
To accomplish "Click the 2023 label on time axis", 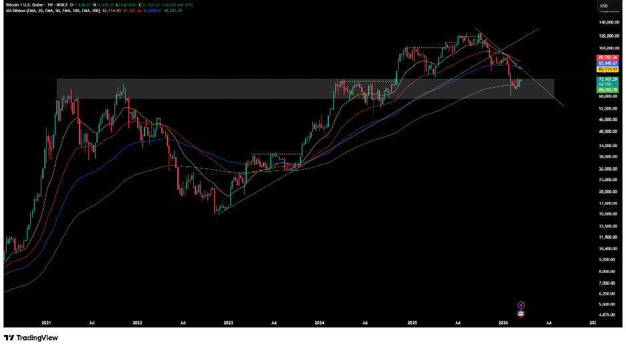I will [228, 322].
